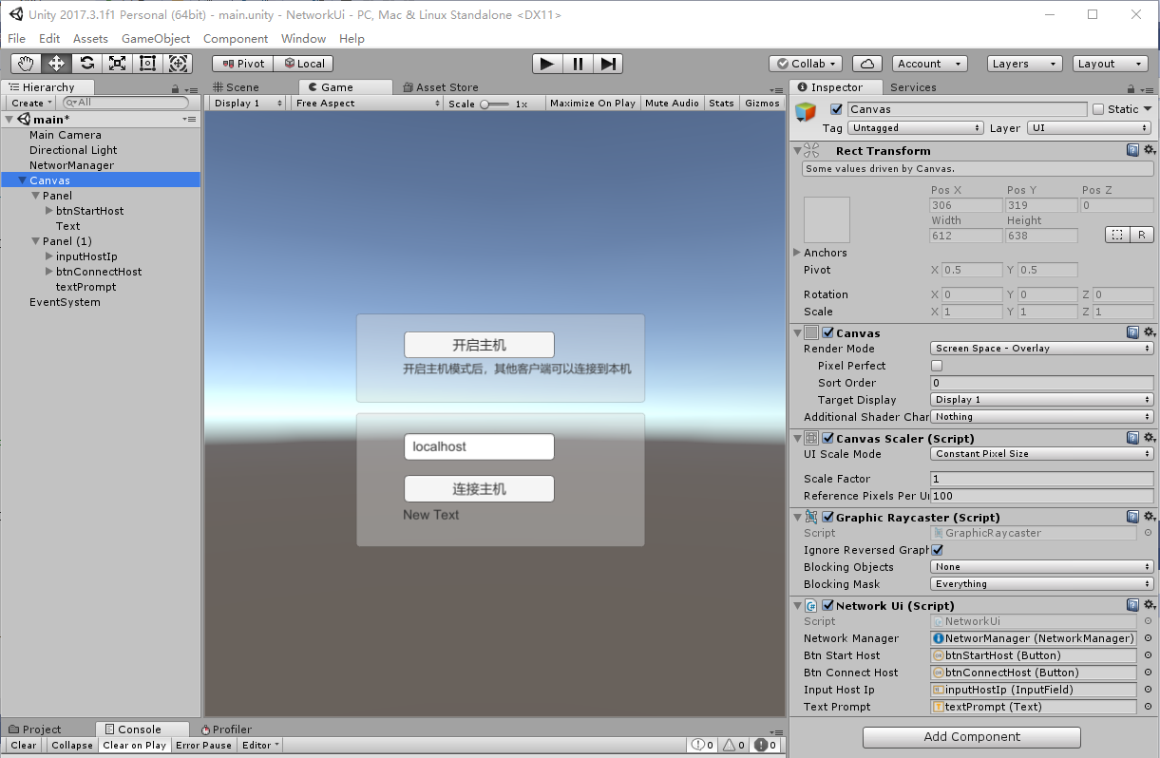1160x758 pixels.
Task: Enable Pixel Perfect checkbox
Action: coord(937,366)
